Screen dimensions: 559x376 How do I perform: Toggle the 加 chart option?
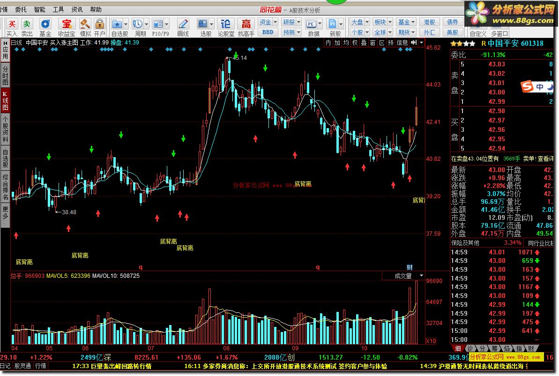point(337,43)
